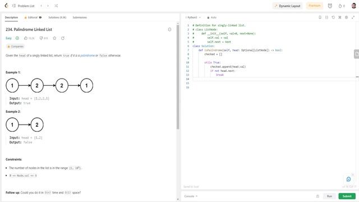Open the Dynamic Layout option

click(x=287, y=6)
